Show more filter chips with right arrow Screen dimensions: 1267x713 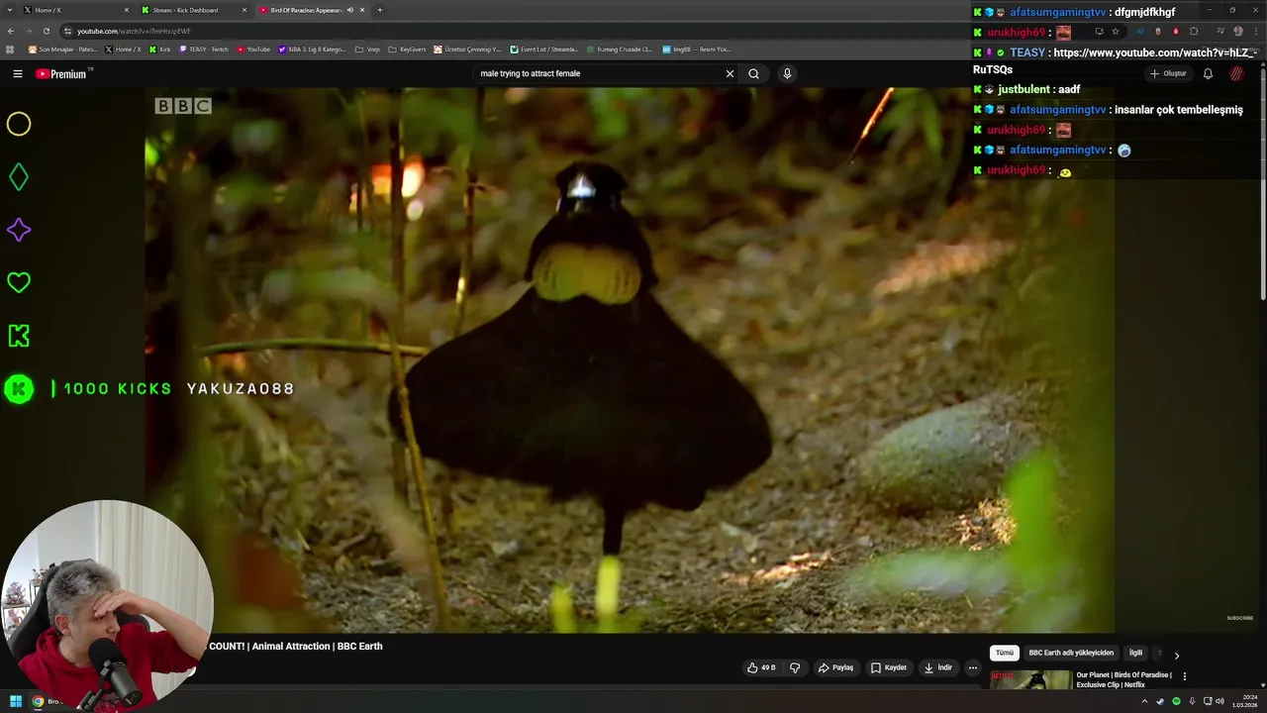(1176, 655)
